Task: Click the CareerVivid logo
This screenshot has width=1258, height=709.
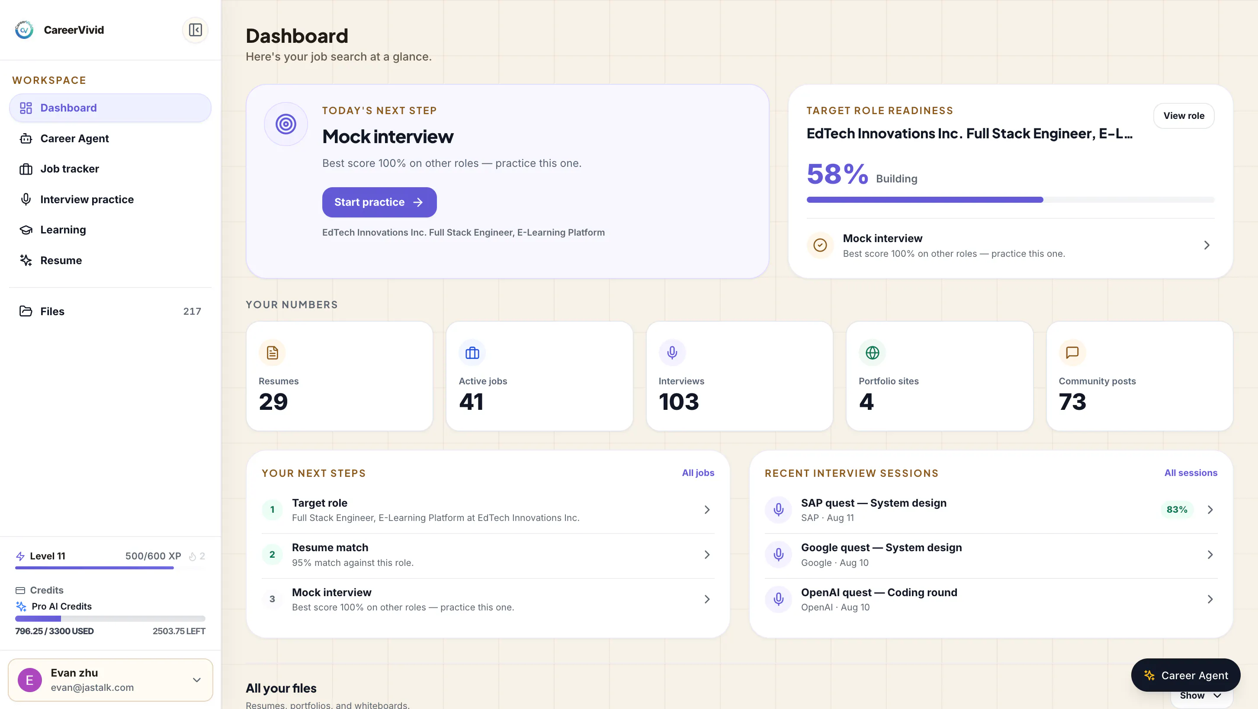Action: tap(24, 30)
